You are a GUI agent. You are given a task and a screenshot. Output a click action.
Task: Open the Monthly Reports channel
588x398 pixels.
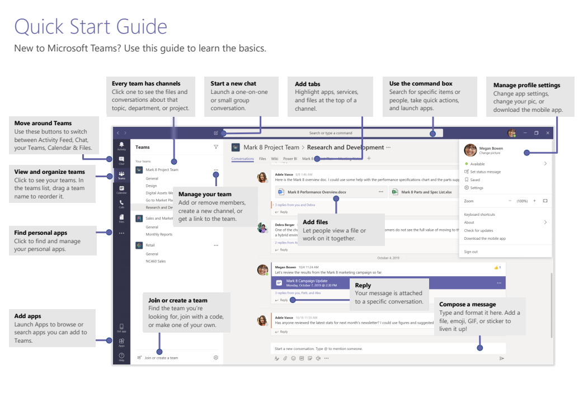159,234
